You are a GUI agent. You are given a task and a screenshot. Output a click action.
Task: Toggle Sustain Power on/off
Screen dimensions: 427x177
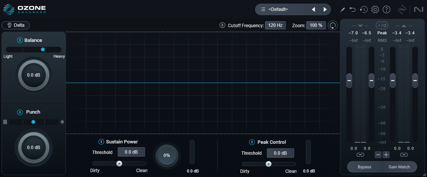pyautogui.click(x=101, y=142)
